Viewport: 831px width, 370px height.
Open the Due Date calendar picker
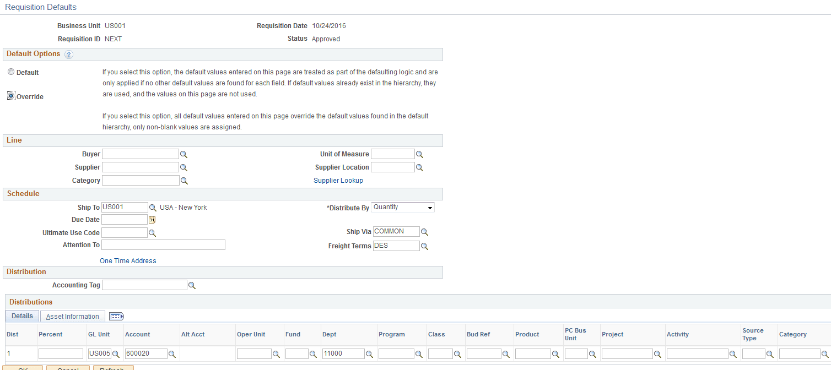(x=151, y=219)
